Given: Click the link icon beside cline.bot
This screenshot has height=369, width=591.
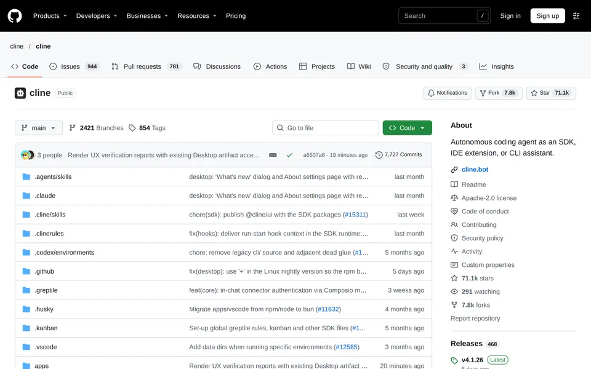Looking at the screenshot, I should 454,170.
